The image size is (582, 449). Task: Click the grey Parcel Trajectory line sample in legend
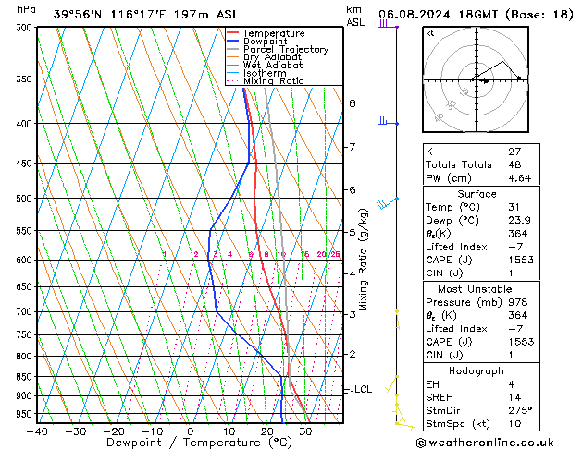[x=232, y=49]
